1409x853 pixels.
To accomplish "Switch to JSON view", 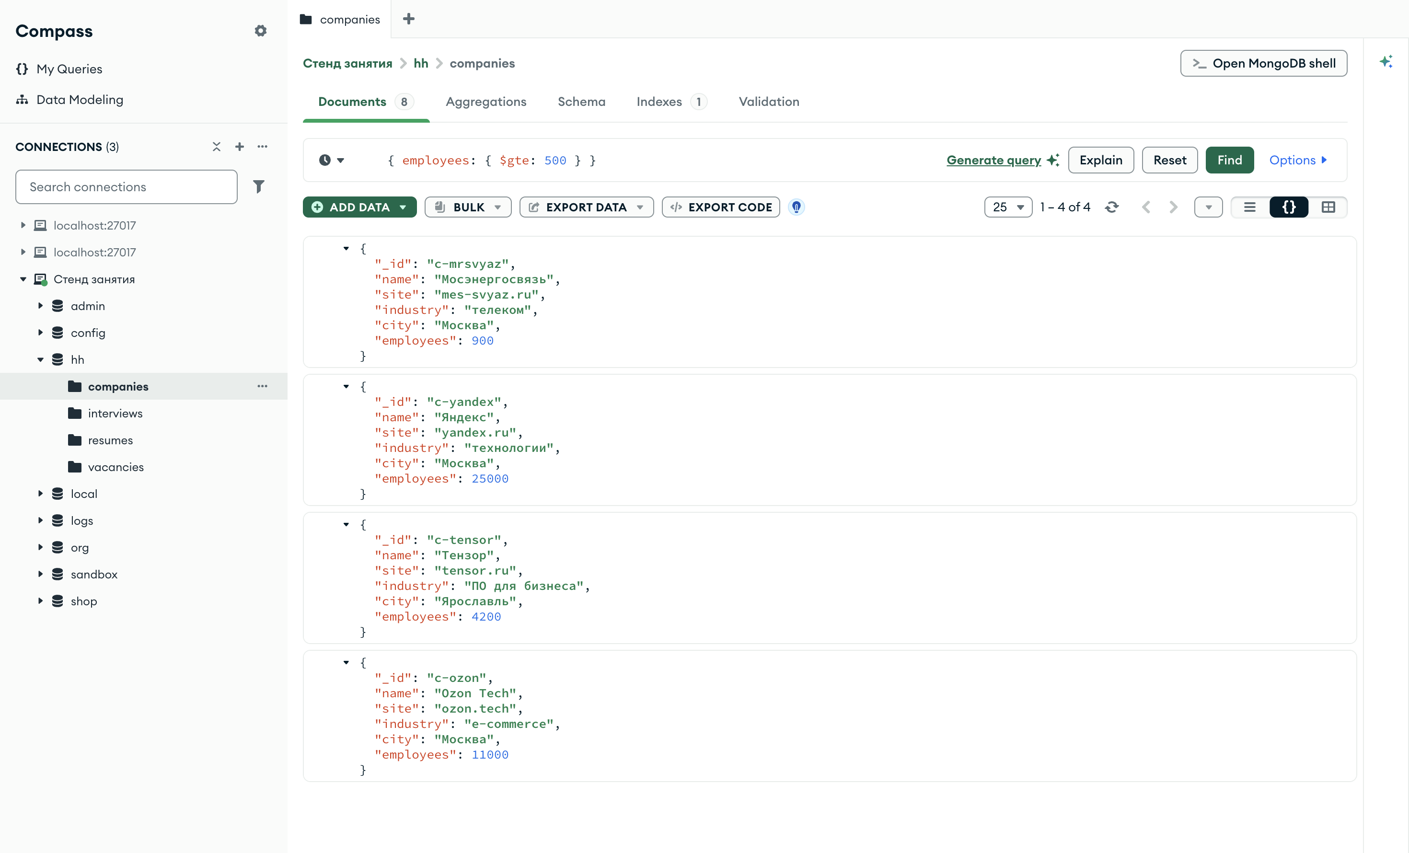I will click(x=1289, y=207).
